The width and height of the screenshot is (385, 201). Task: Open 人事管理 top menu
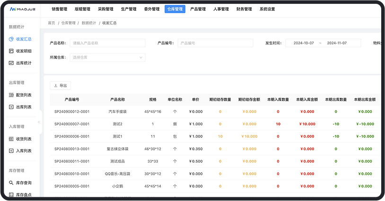[x=221, y=9]
